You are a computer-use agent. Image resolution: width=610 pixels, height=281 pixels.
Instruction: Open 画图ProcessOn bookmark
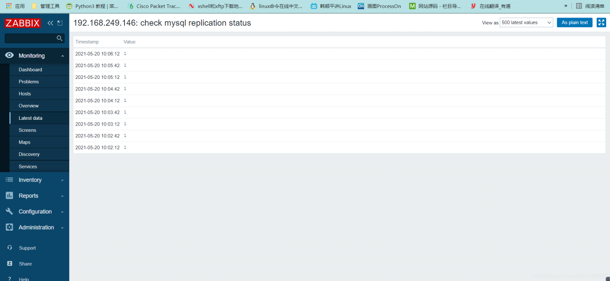point(379,6)
